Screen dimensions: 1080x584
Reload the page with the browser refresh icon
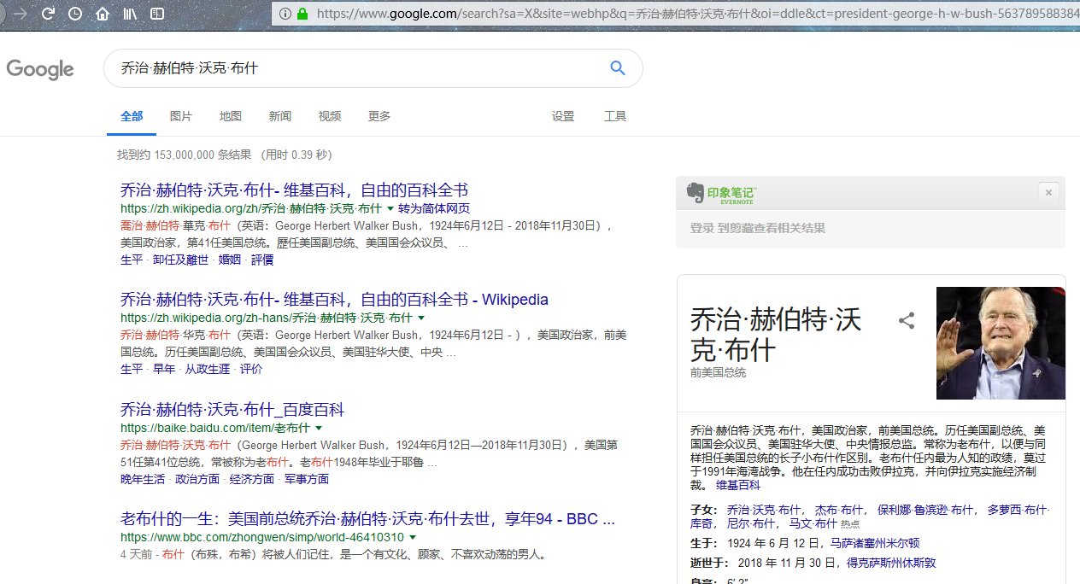[48, 14]
